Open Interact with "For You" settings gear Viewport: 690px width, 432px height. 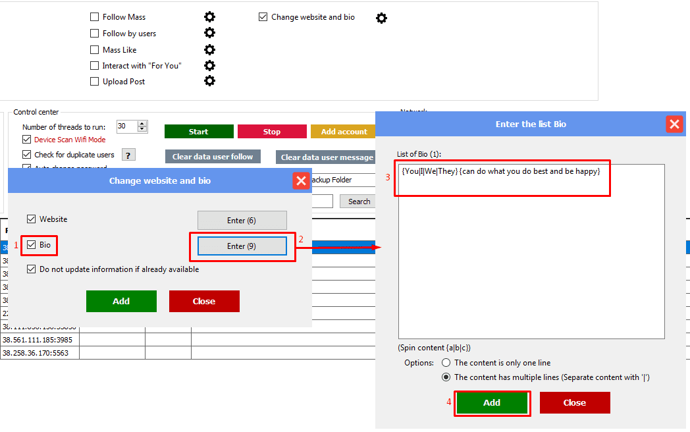pos(209,65)
